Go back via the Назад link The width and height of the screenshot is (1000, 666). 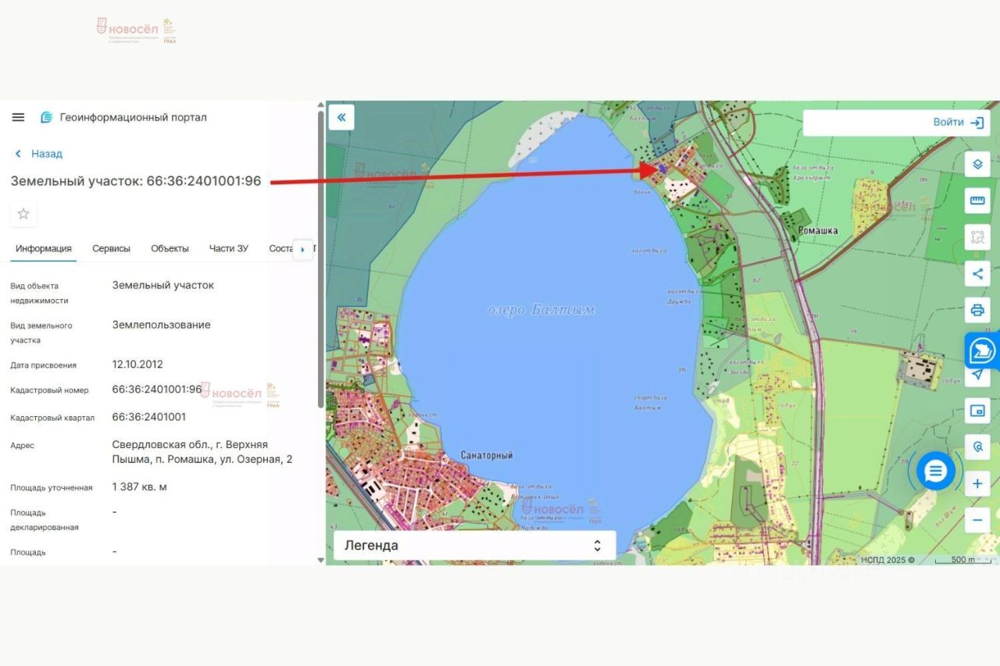39,154
